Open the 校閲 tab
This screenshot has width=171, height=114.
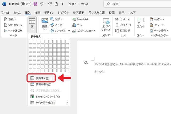point(112,13)
